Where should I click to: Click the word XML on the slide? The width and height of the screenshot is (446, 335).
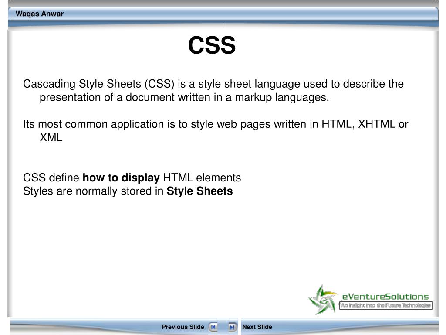pyautogui.click(x=51, y=137)
